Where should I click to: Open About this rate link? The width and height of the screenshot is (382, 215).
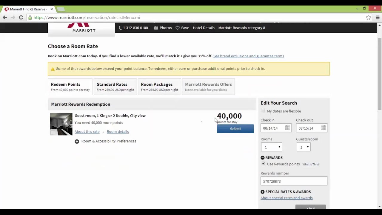click(87, 132)
